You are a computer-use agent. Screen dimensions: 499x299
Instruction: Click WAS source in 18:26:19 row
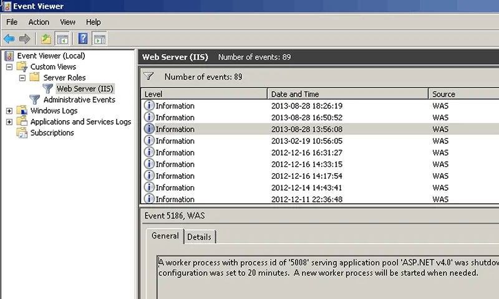[440, 106]
